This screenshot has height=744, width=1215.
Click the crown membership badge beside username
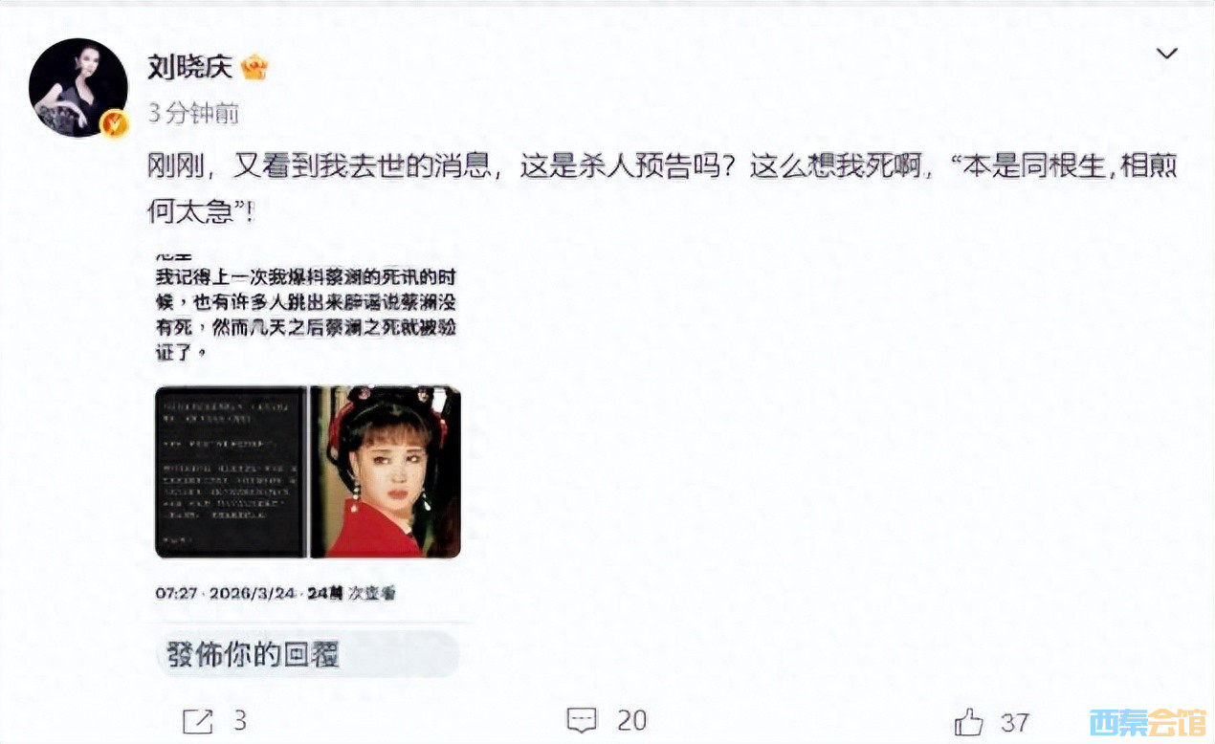(x=254, y=68)
